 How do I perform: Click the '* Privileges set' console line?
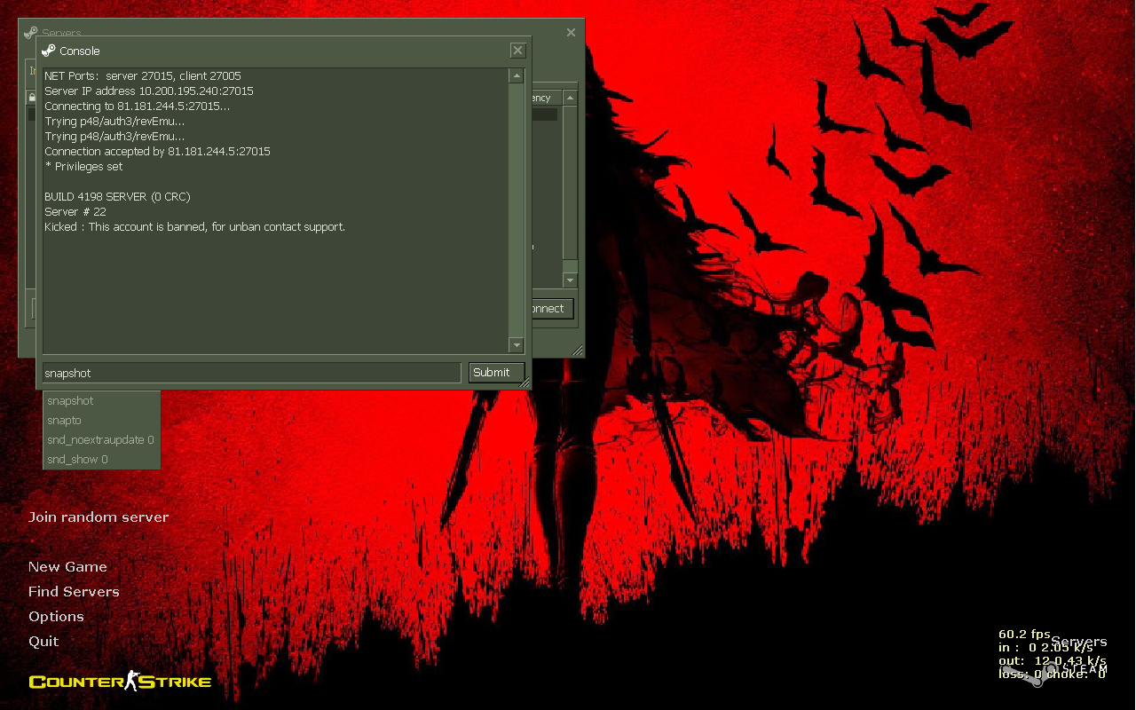coord(83,167)
